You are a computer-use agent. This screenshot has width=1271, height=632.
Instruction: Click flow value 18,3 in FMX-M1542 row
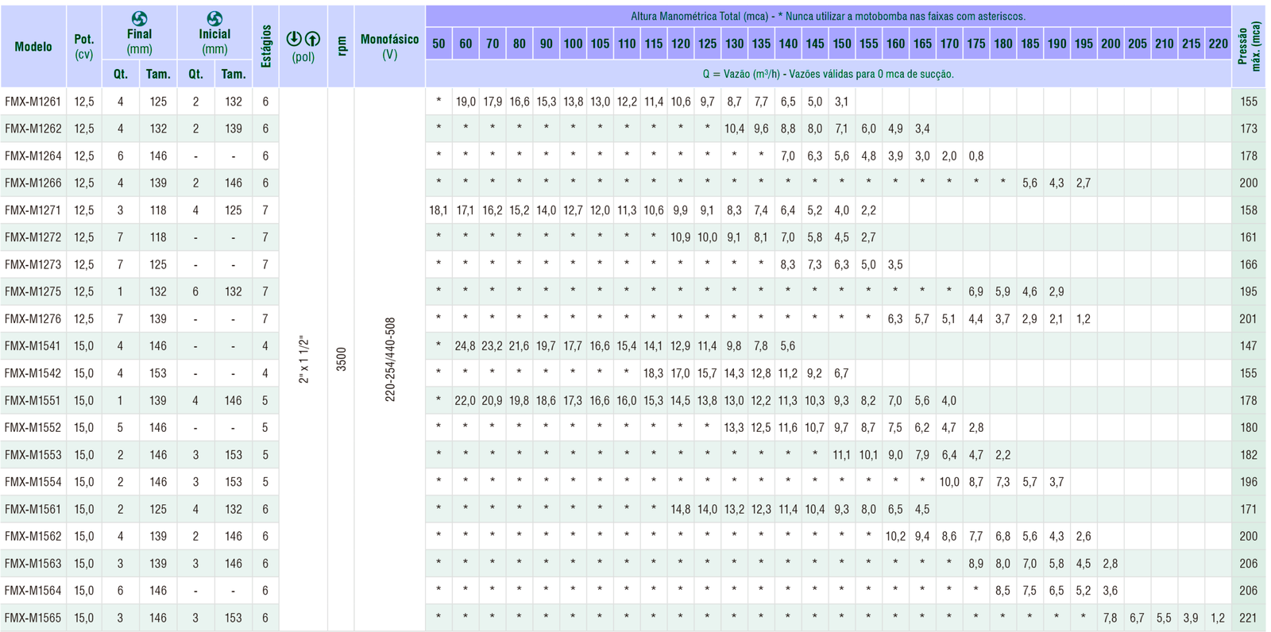point(654,373)
